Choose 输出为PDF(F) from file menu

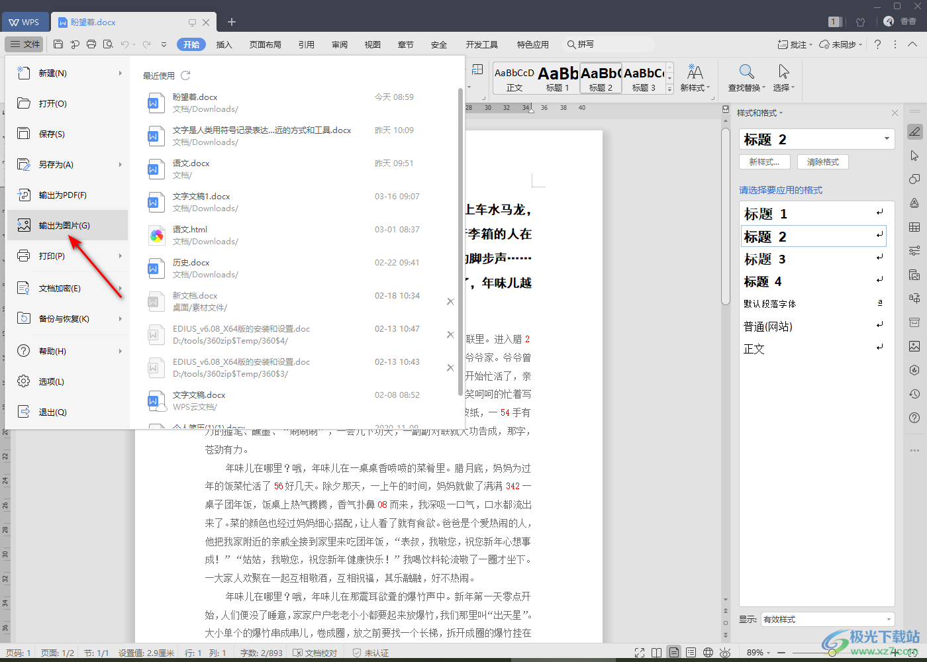point(67,195)
